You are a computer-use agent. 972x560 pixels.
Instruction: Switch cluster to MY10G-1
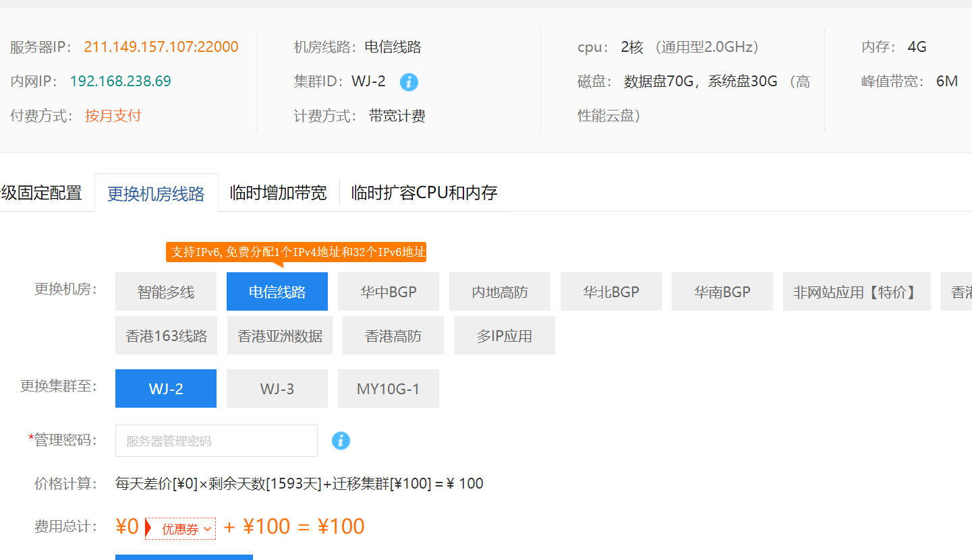388,388
